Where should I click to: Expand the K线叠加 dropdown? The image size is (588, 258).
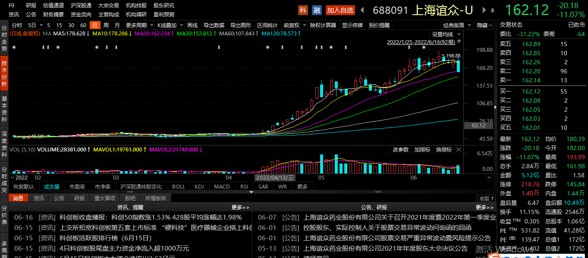tap(170, 25)
